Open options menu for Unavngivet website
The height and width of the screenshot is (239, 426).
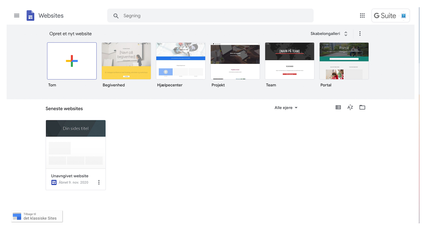tap(99, 182)
